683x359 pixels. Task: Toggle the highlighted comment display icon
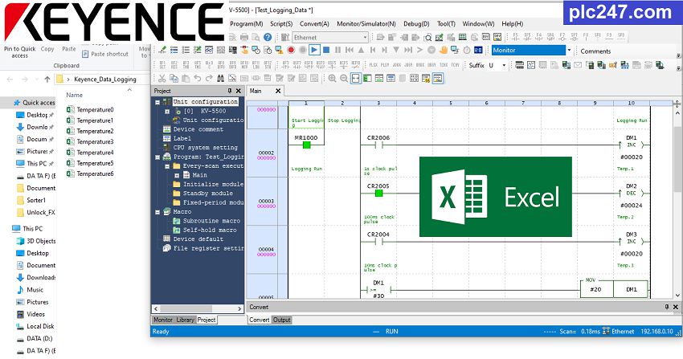tap(438, 79)
